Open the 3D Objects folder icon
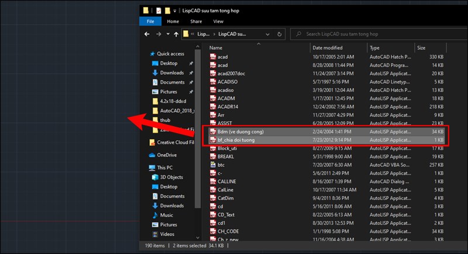 point(155,177)
